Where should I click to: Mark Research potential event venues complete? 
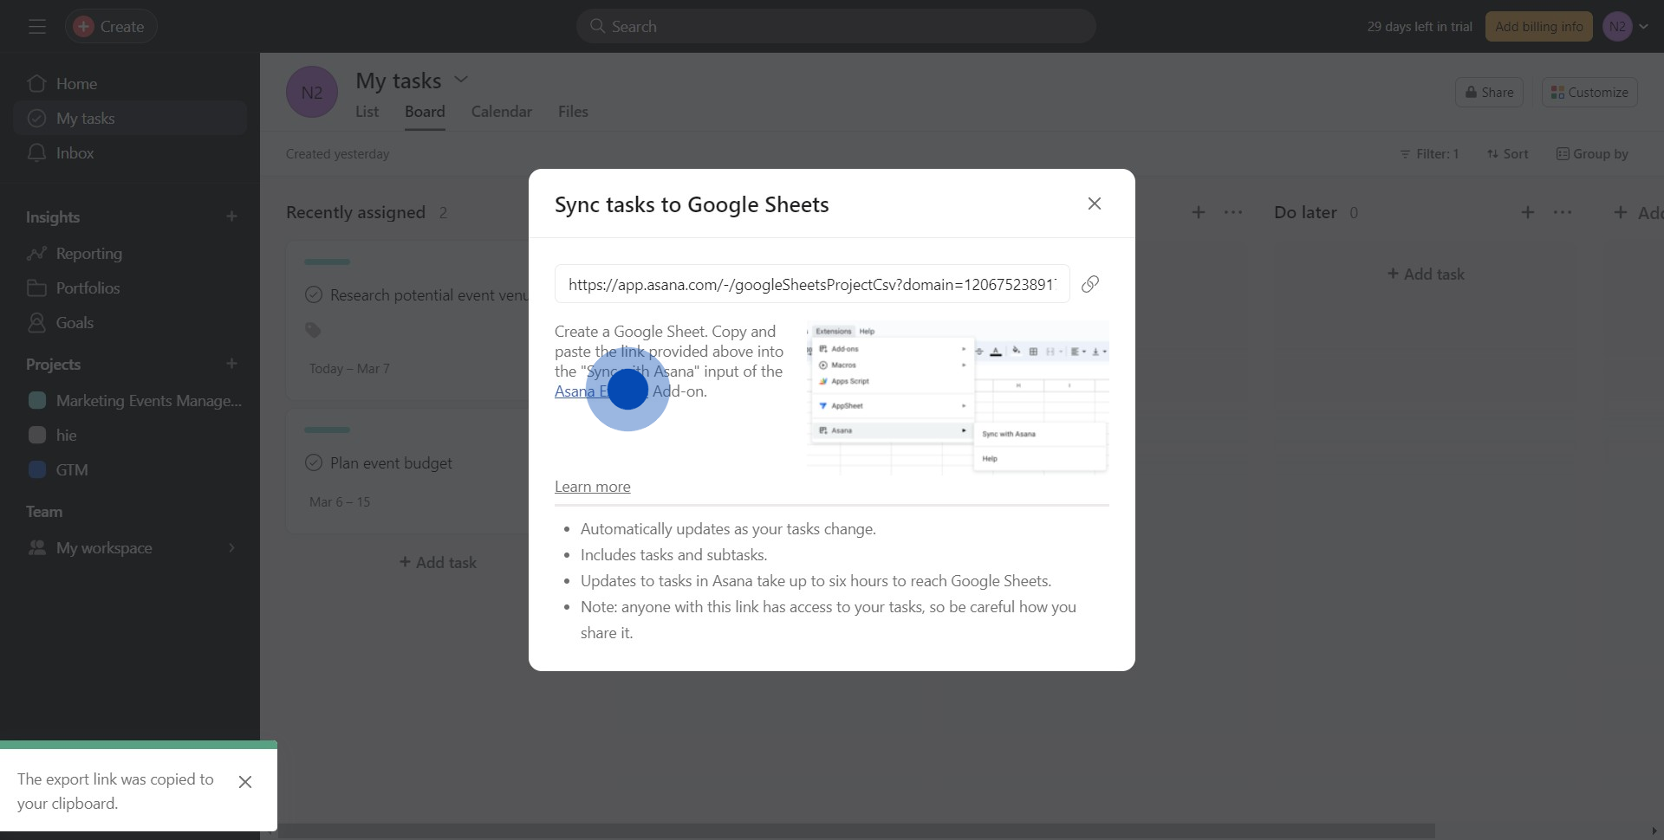(314, 294)
